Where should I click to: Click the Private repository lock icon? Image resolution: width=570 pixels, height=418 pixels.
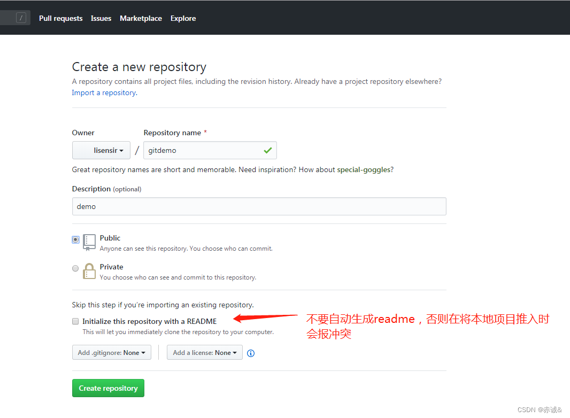pos(89,271)
